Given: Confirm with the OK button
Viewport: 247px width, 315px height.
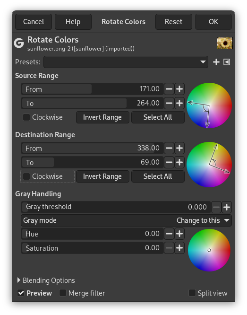Looking at the screenshot, I should (213, 22).
